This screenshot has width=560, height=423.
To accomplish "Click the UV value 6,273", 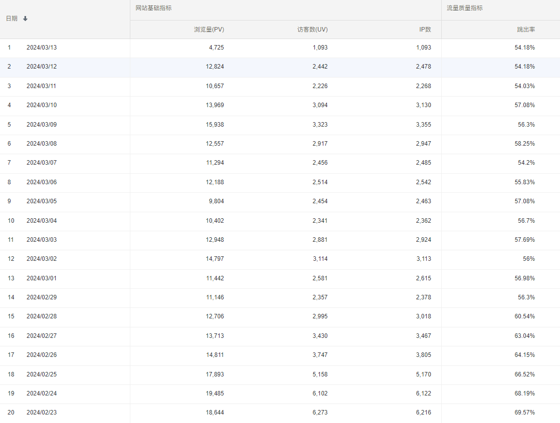I will [x=319, y=412].
